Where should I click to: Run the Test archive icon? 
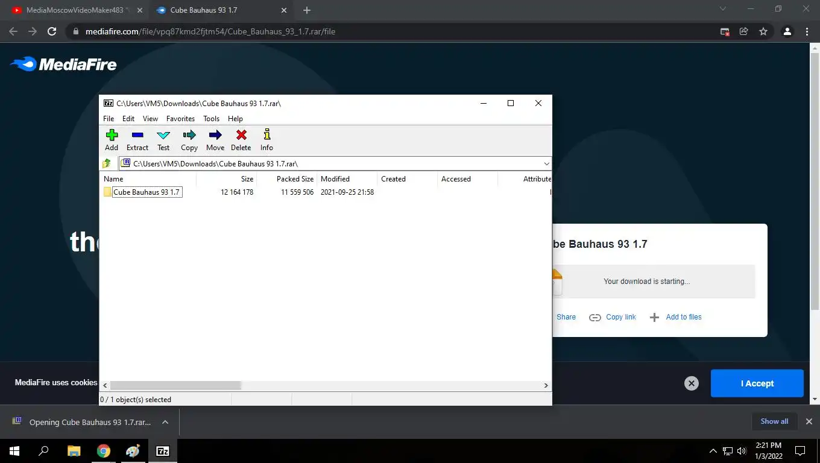(163, 140)
